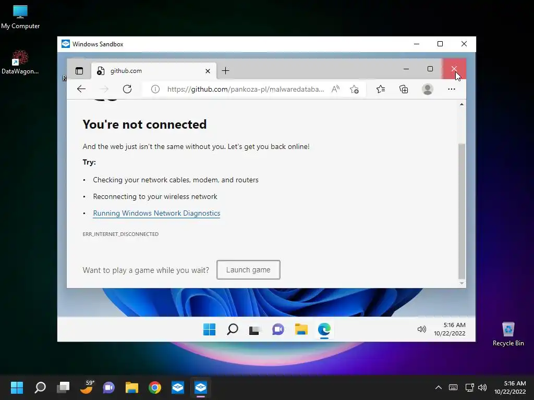Image resolution: width=534 pixels, height=400 pixels.
Task: Open the tab actions menu icon in Edge
Action: click(79, 71)
